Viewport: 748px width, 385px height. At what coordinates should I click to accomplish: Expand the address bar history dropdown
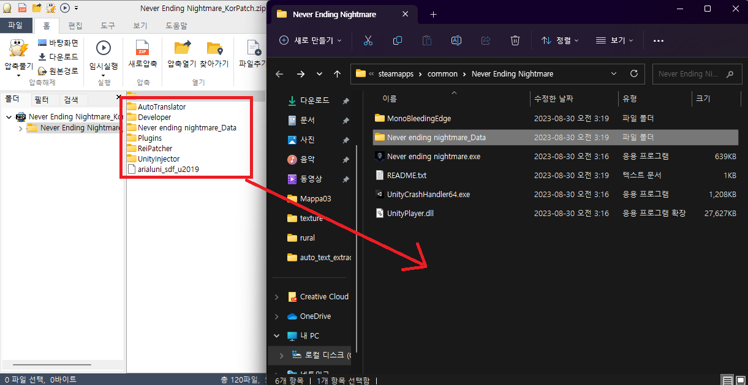pyautogui.click(x=614, y=73)
